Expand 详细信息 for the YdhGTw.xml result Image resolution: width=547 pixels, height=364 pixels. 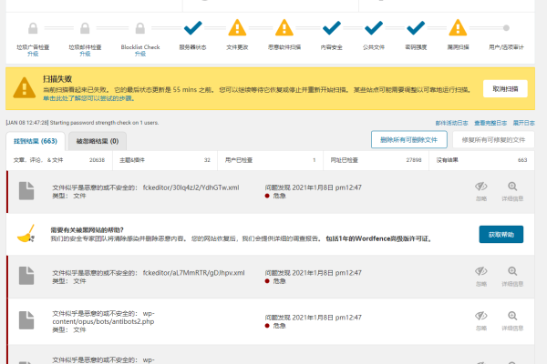pos(512,190)
